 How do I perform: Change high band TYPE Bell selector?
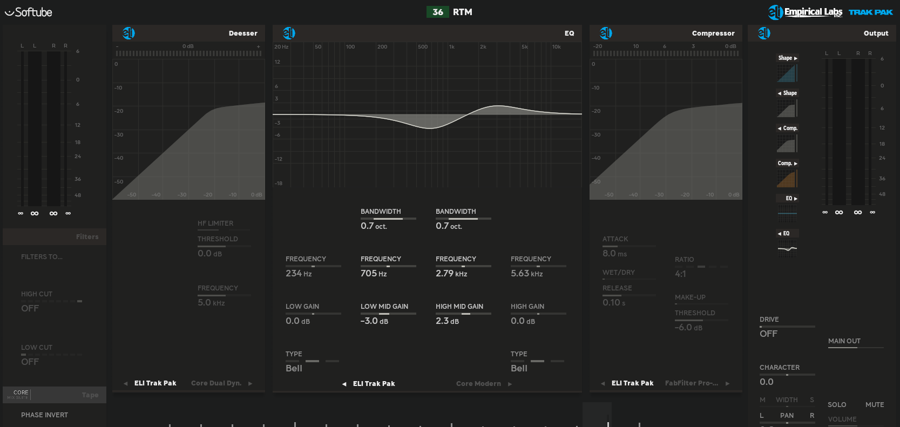[x=538, y=362]
